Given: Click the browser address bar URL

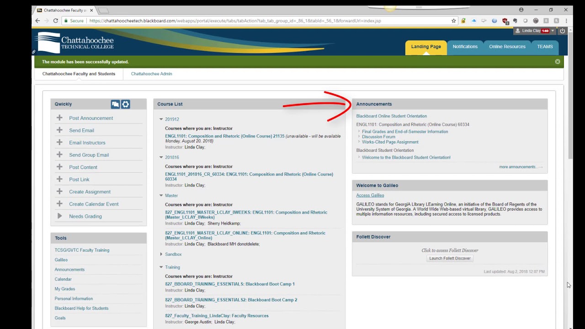Looking at the screenshot, I should pyautogui.click(x=235, y=21).
